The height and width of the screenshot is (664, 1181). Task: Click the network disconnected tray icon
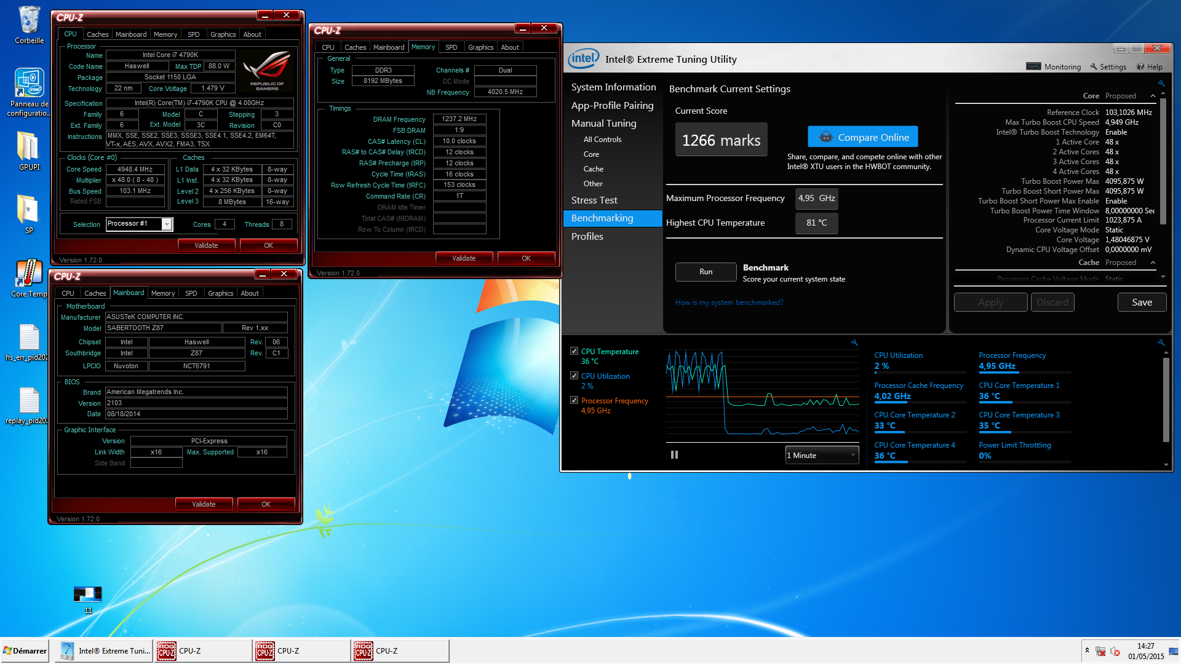pyautogui.click(x=1101, y=651)
